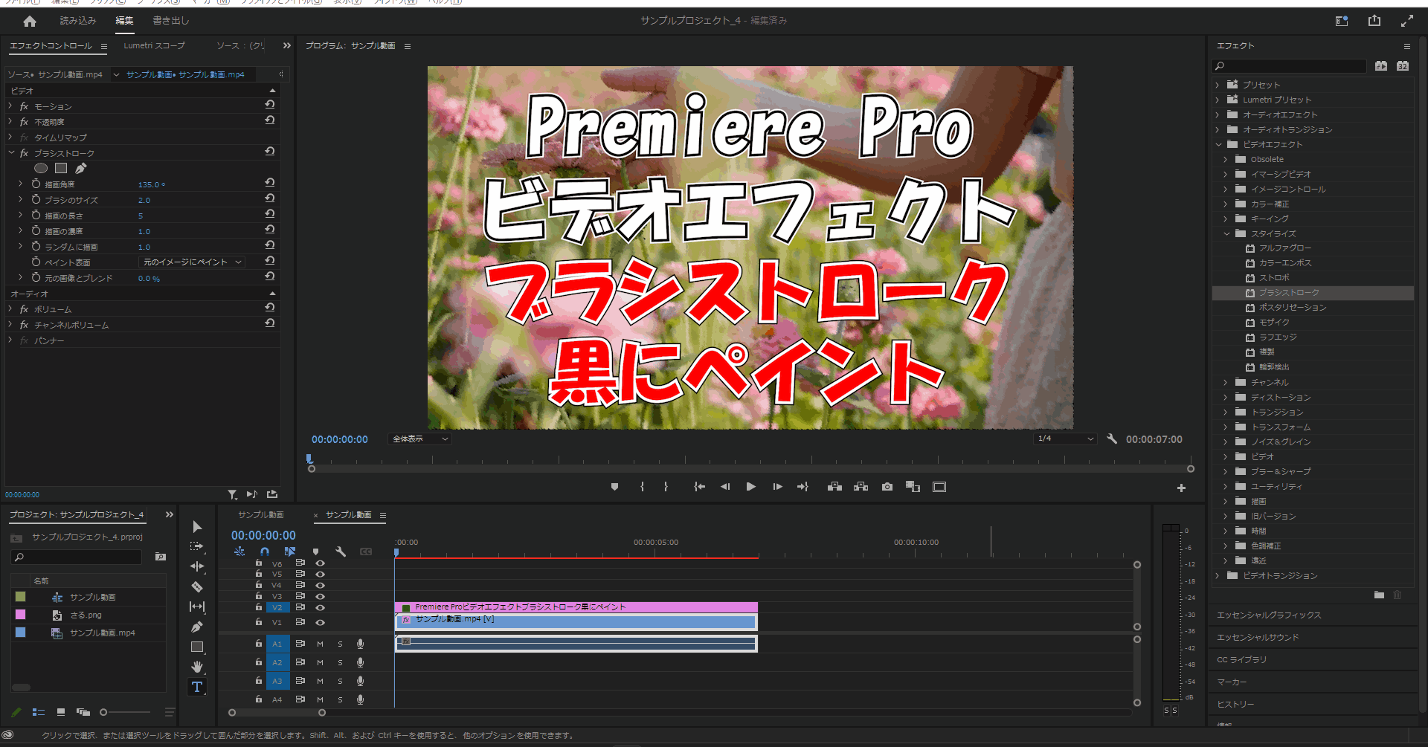Select the Track Select Forward tool
Screen dimensions: 1428x747
(x=197, y=546)
